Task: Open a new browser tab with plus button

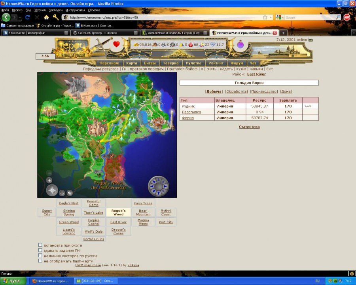Action: point(283,33)
